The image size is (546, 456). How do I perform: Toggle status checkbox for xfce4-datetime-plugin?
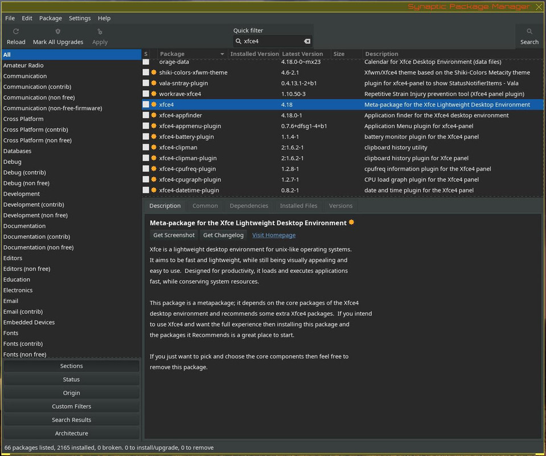pyautogui.click(x=146, y=190)
